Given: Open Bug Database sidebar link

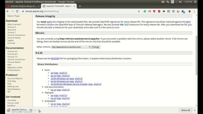Looking at the screenshot, I should 14,89.
